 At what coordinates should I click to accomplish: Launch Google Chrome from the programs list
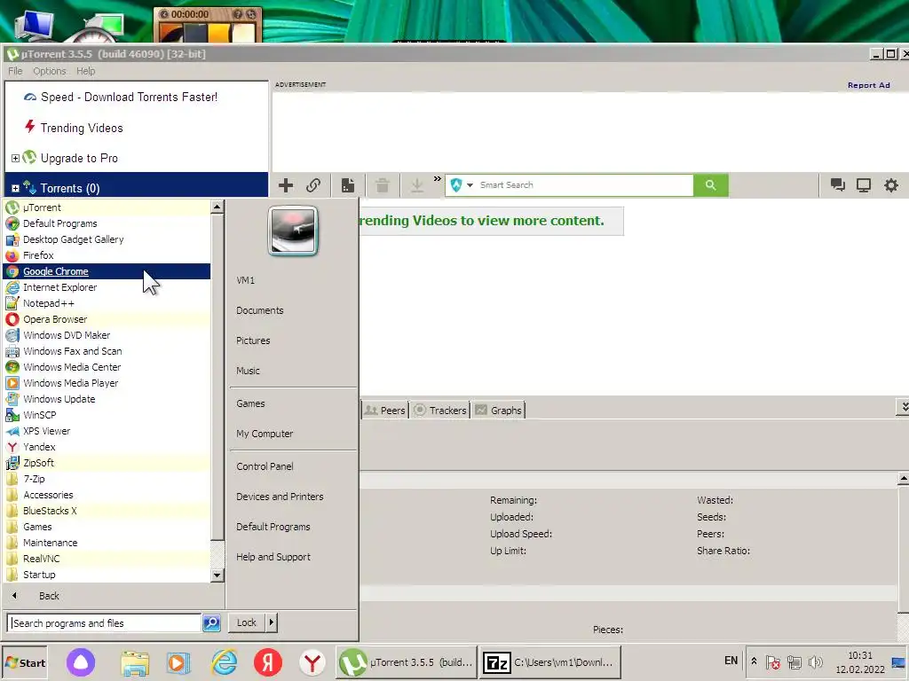click(x=107, y=271)
